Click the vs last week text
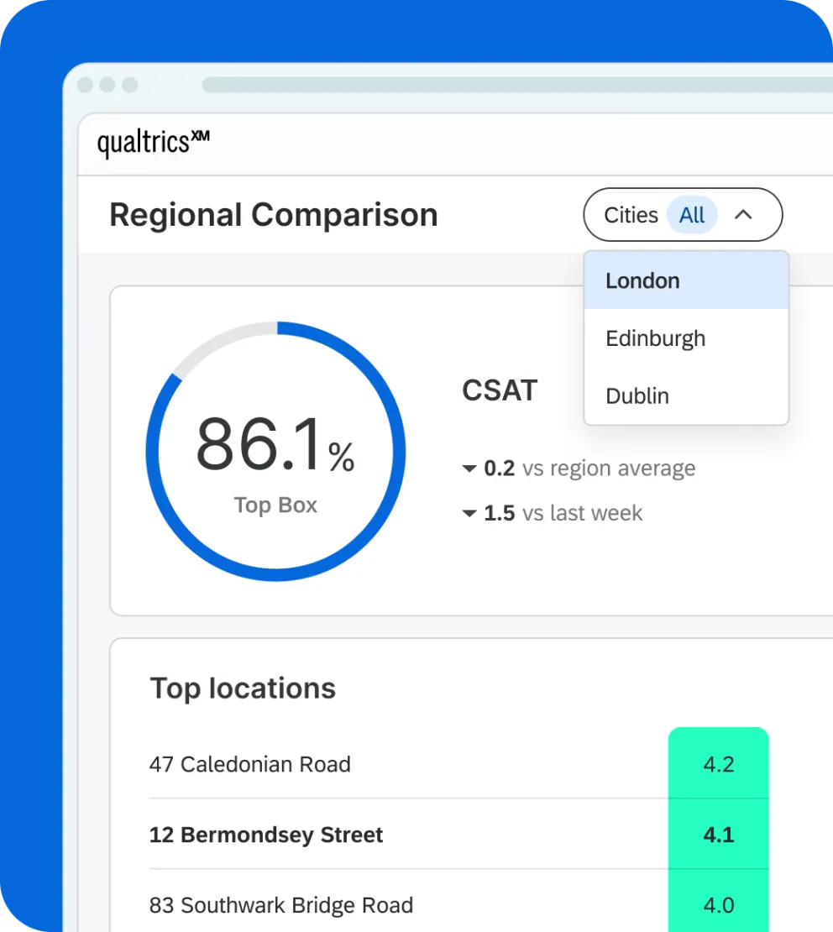This screenshot has height=932, width=833. [582, 513]
